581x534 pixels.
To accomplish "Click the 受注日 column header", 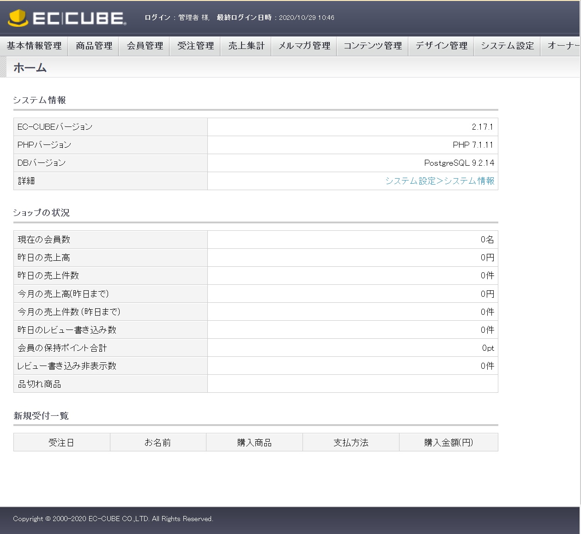I will coord(61,442).
